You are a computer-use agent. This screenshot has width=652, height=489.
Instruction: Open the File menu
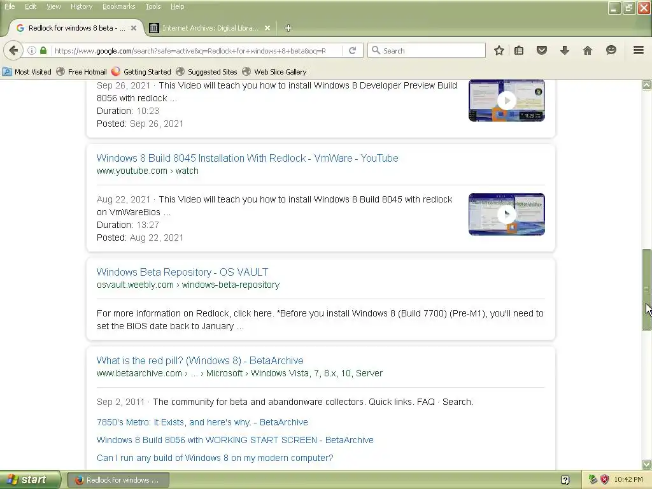point(10,6)
